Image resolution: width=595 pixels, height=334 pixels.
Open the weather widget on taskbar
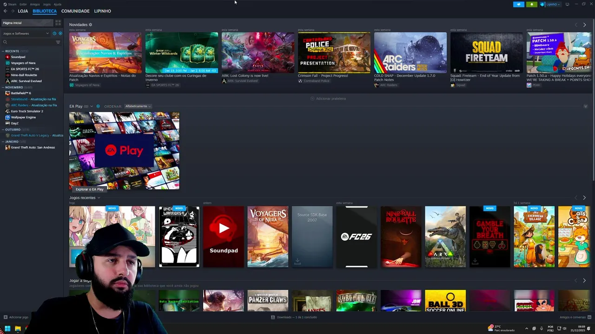(x=501, y=328)
